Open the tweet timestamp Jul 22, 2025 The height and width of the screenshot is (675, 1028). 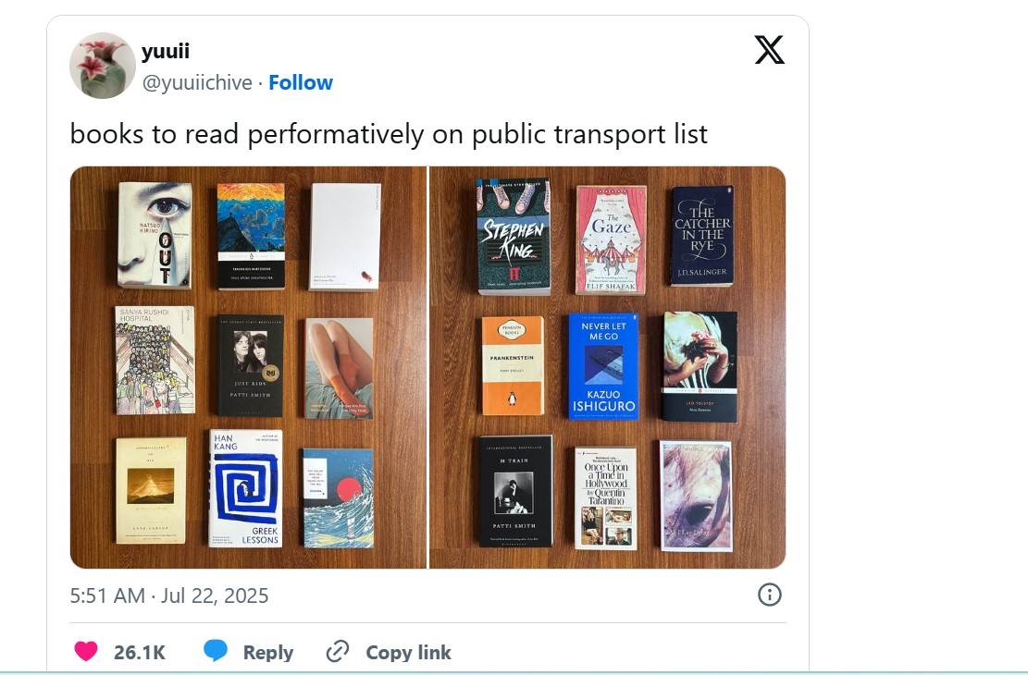(169, 595)
